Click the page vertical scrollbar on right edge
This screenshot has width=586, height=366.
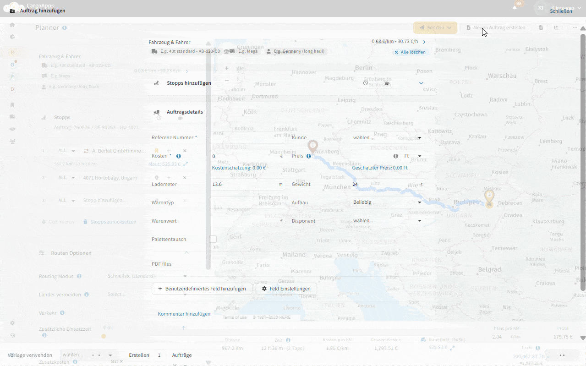(x=583, y=163)
